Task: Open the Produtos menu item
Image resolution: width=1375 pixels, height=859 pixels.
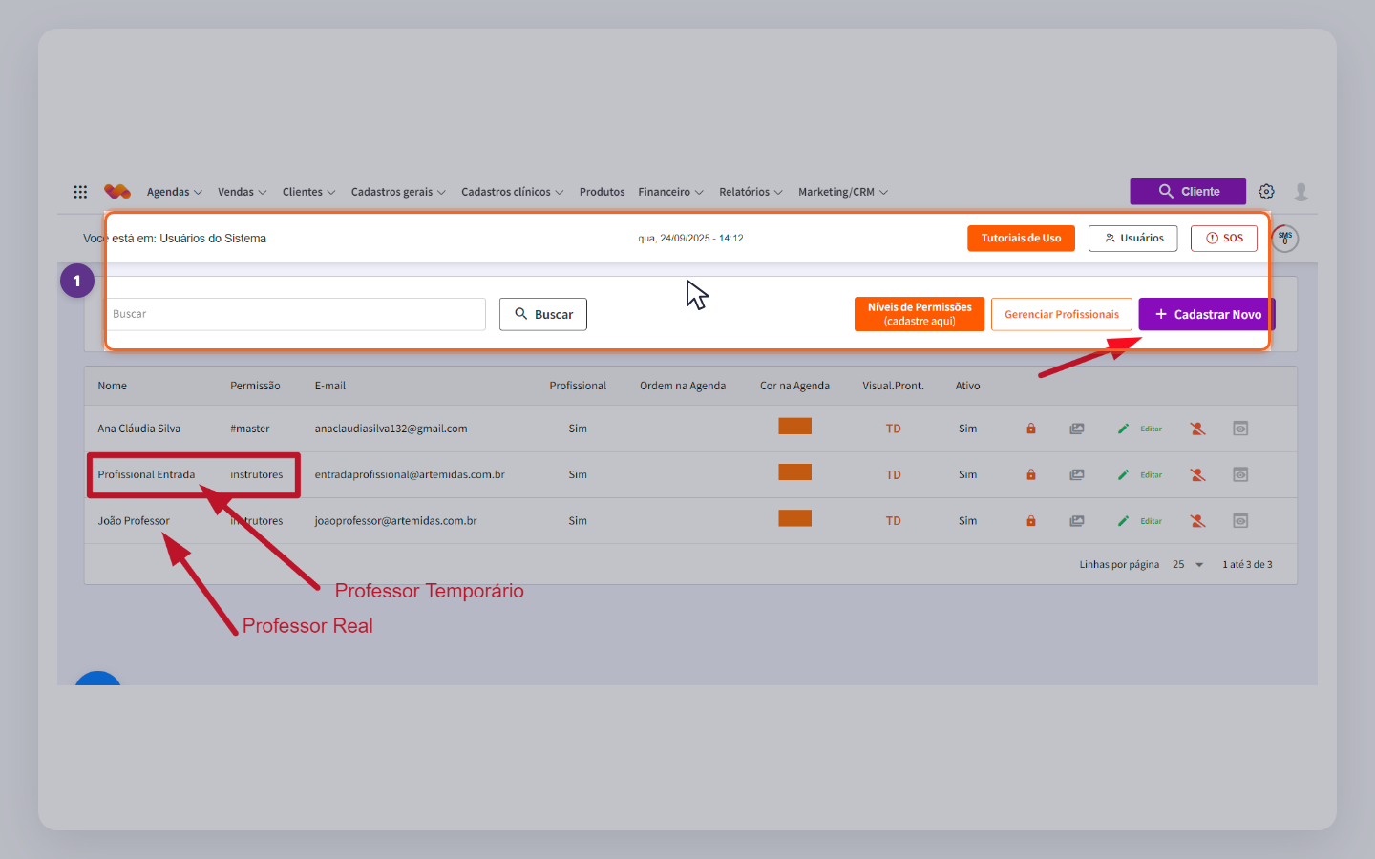Action: [602, 192]
